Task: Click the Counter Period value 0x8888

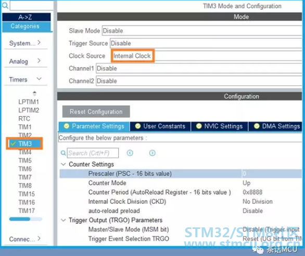Action: tap(252, 192)
